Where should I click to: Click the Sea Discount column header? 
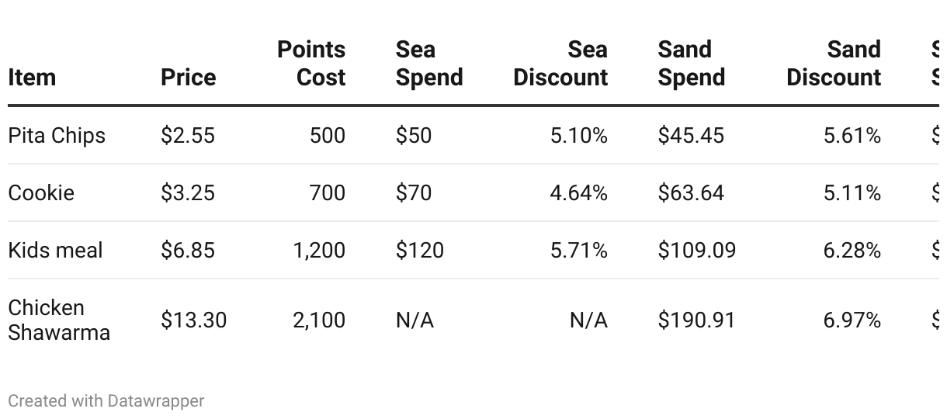click(560, 64)
